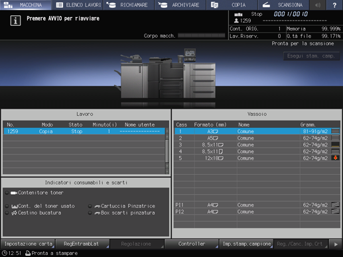
Task: Click Cartuccia Pinzatrice indicator light
Action: pyautogui.click(x=90, y=206)
